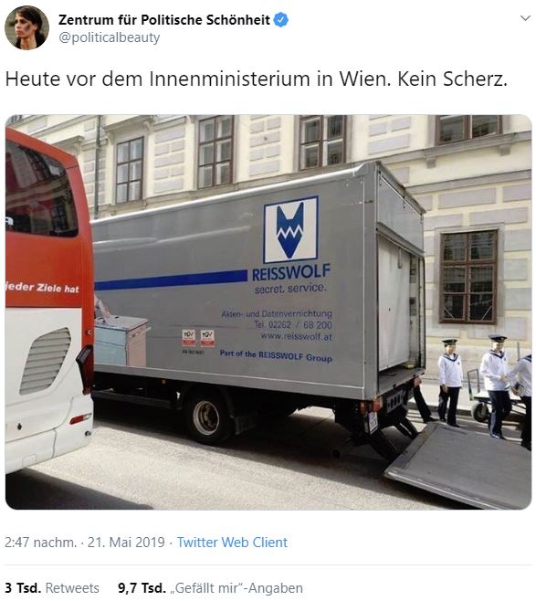Expand the tweet options chevron
Screen dimensions: 536x601
pyautogui.click(x=525, y=18)
